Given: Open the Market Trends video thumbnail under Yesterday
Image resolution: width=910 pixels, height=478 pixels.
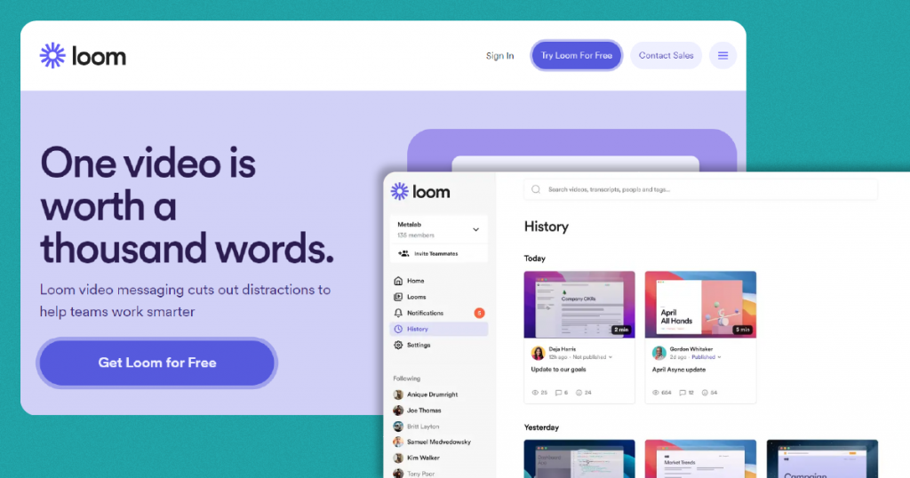Looking at the screenshot, I should (x=700, y=458).
